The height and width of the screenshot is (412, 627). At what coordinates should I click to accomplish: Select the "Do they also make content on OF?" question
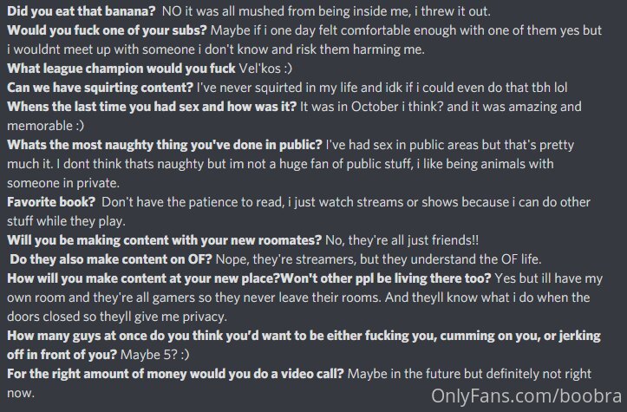(111, 259)
